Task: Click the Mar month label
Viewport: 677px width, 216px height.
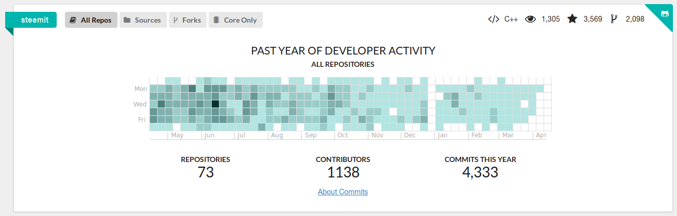Action: point(508,135)
